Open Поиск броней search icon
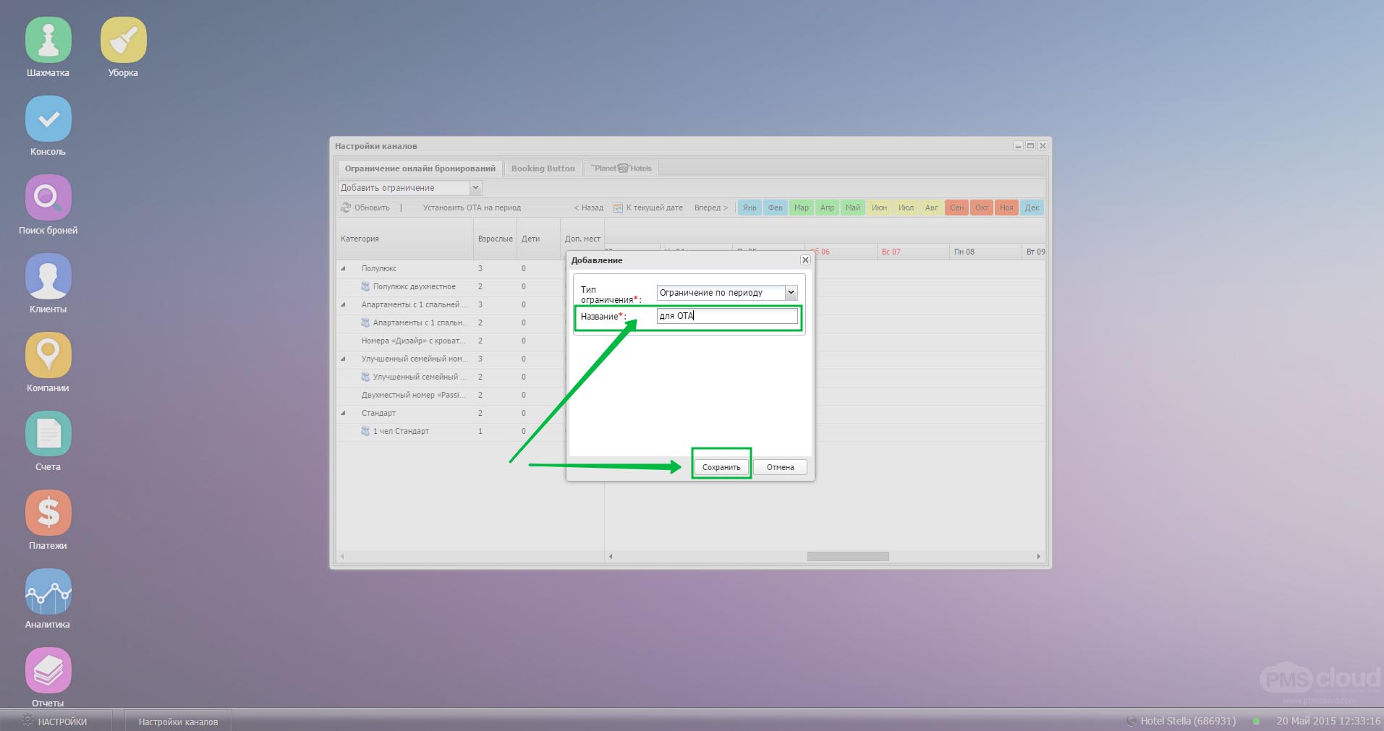Image resolution: width=1384 pixels, height=731 pixels. (x=48, y=198)
